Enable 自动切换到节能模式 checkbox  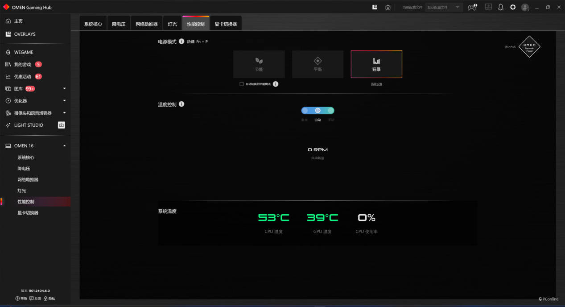pos(242,84)
